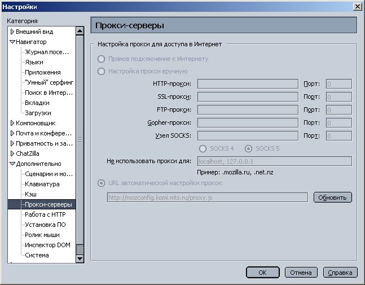The width and height of the screenshot is (365, 285).
Task: Click the Отмена button
Action: 301,273
